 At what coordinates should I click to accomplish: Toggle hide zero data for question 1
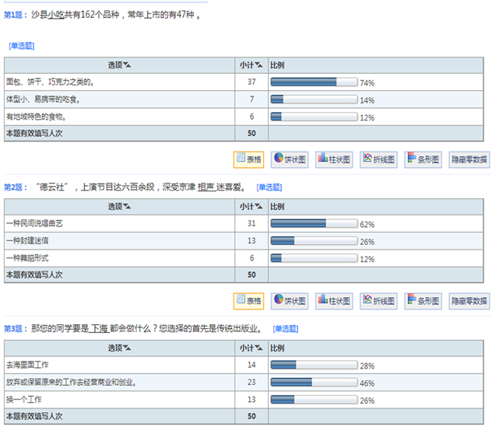[x=469, y=159]
